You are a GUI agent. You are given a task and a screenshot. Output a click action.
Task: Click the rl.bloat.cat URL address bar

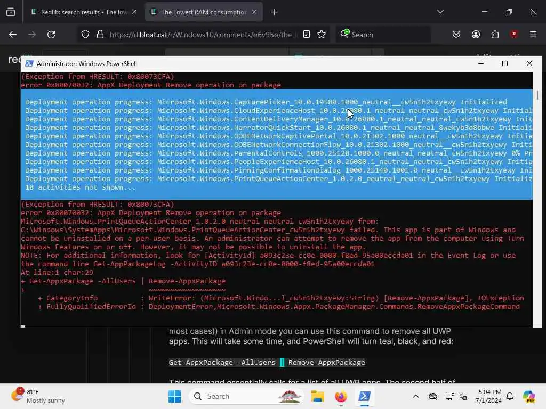pyautogui.click(x=203, y=35)
